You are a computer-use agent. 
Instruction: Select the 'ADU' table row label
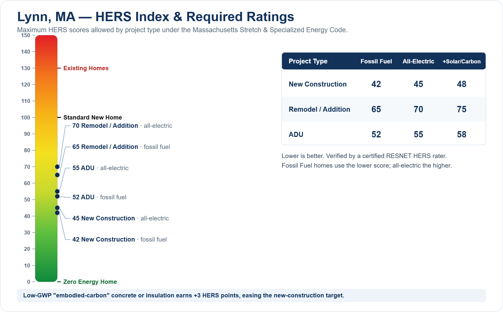[x=296, y=134]
